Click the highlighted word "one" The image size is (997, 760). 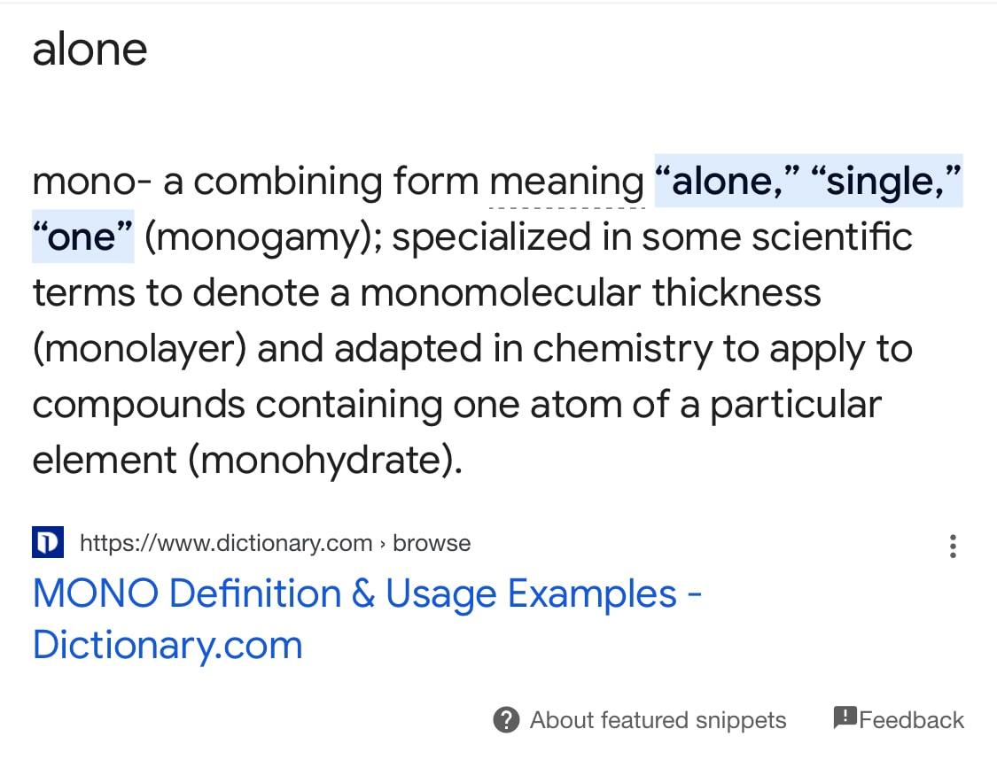[82, 237]
